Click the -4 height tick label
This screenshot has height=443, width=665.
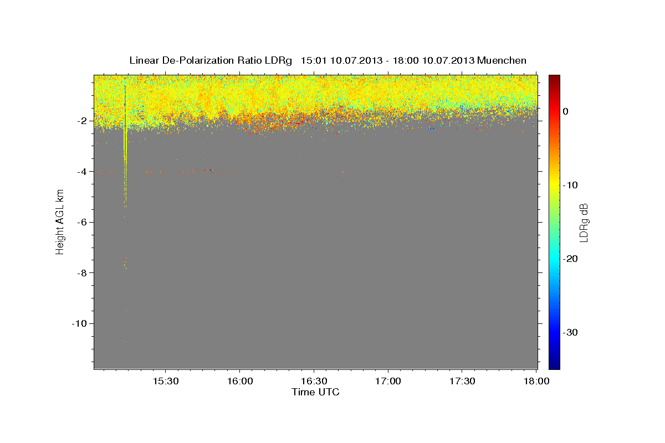[x=81, y=172]
